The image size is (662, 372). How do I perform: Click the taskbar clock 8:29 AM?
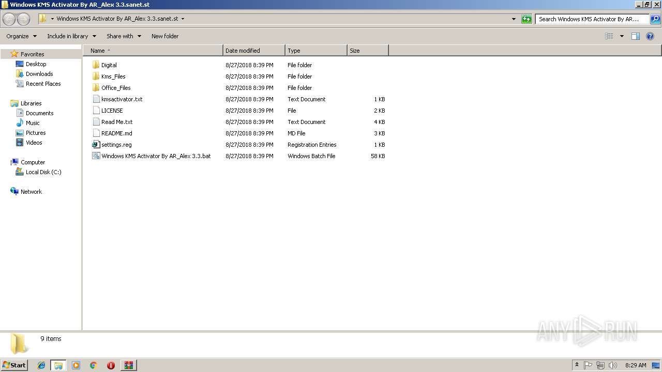(636, 365)
